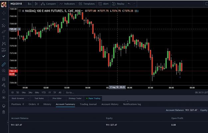Open the user profile avatar menu
This screenshot has width=208, height=133.
point(4,4)
